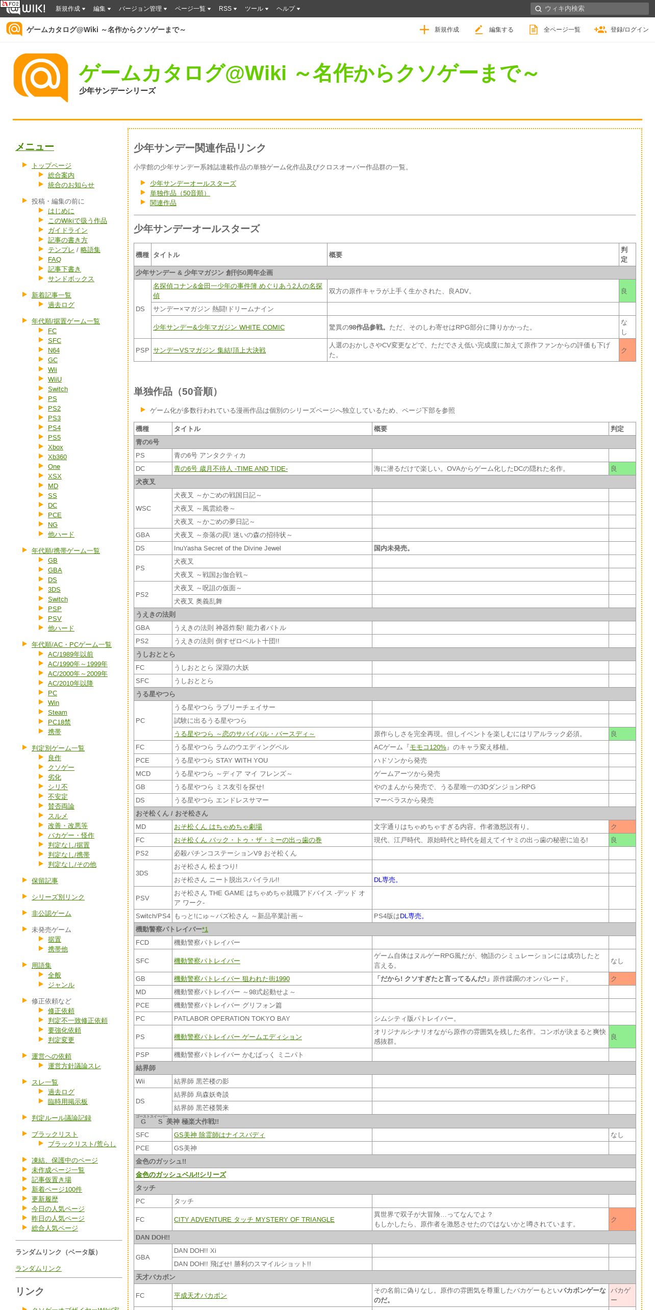
Task: Open 総合案内 sidebar link
Action: point(61,175)
